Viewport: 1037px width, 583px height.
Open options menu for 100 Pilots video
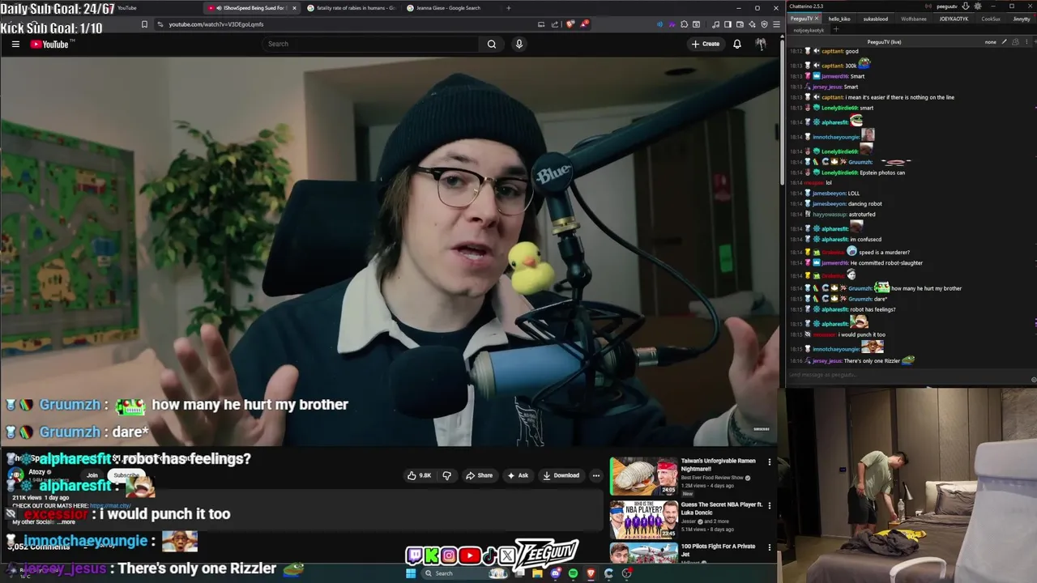pyautogui.click(x=770, y=548)
